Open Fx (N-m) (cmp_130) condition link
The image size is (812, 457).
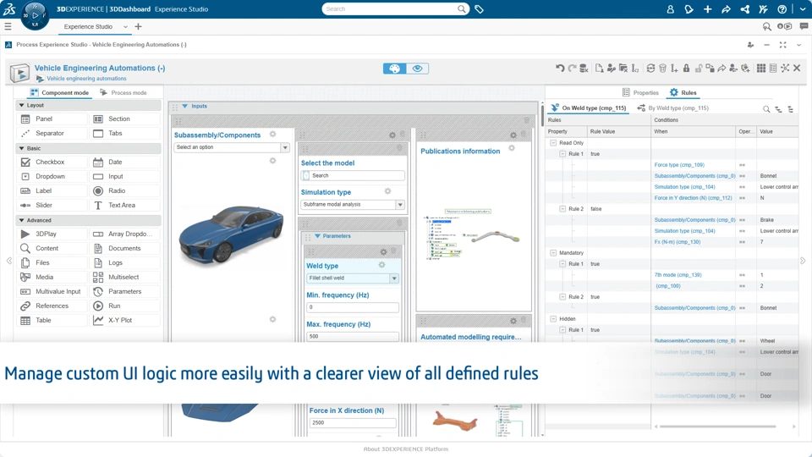pos(677,242)
